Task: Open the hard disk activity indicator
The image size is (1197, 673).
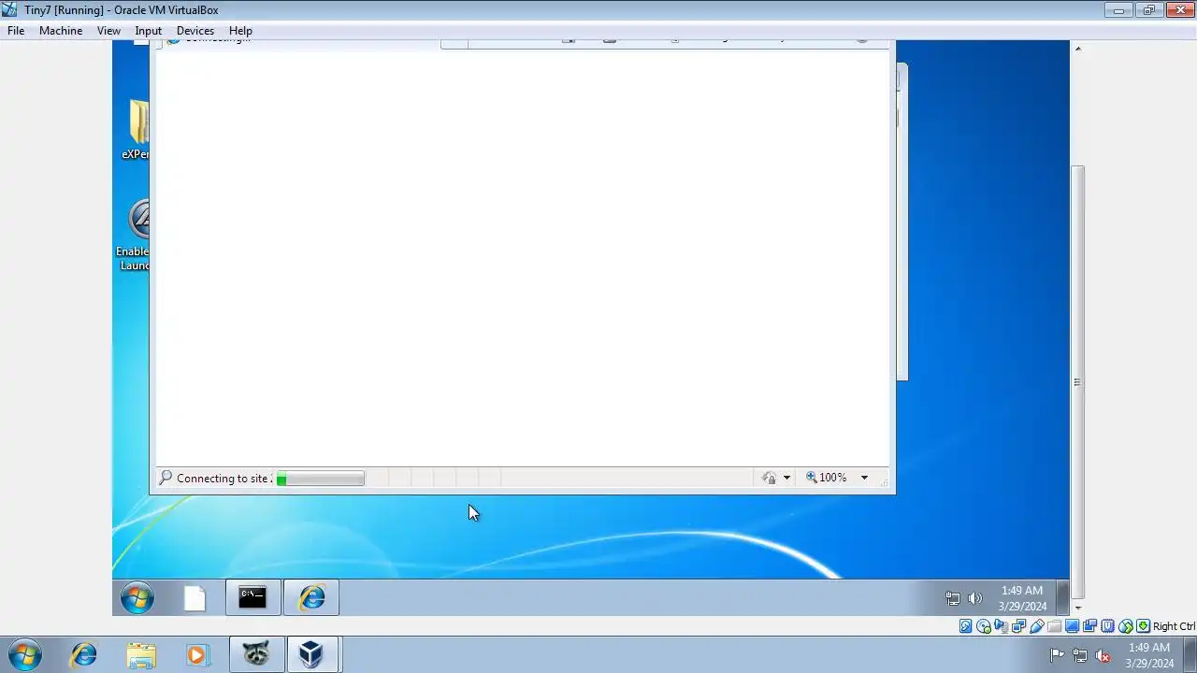Action: point(966,626)
